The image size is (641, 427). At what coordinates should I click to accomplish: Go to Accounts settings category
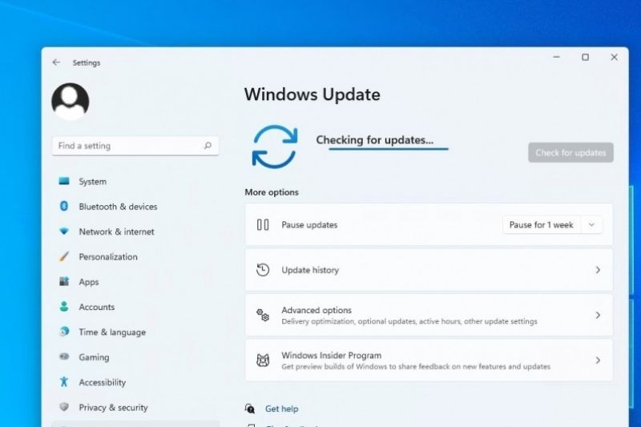click(x=96, y=307)
